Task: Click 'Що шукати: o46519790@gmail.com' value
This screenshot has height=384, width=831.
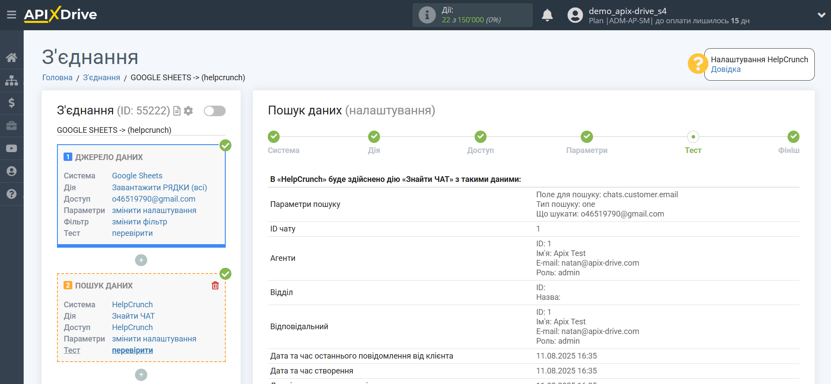Action: tap(600, 214)
